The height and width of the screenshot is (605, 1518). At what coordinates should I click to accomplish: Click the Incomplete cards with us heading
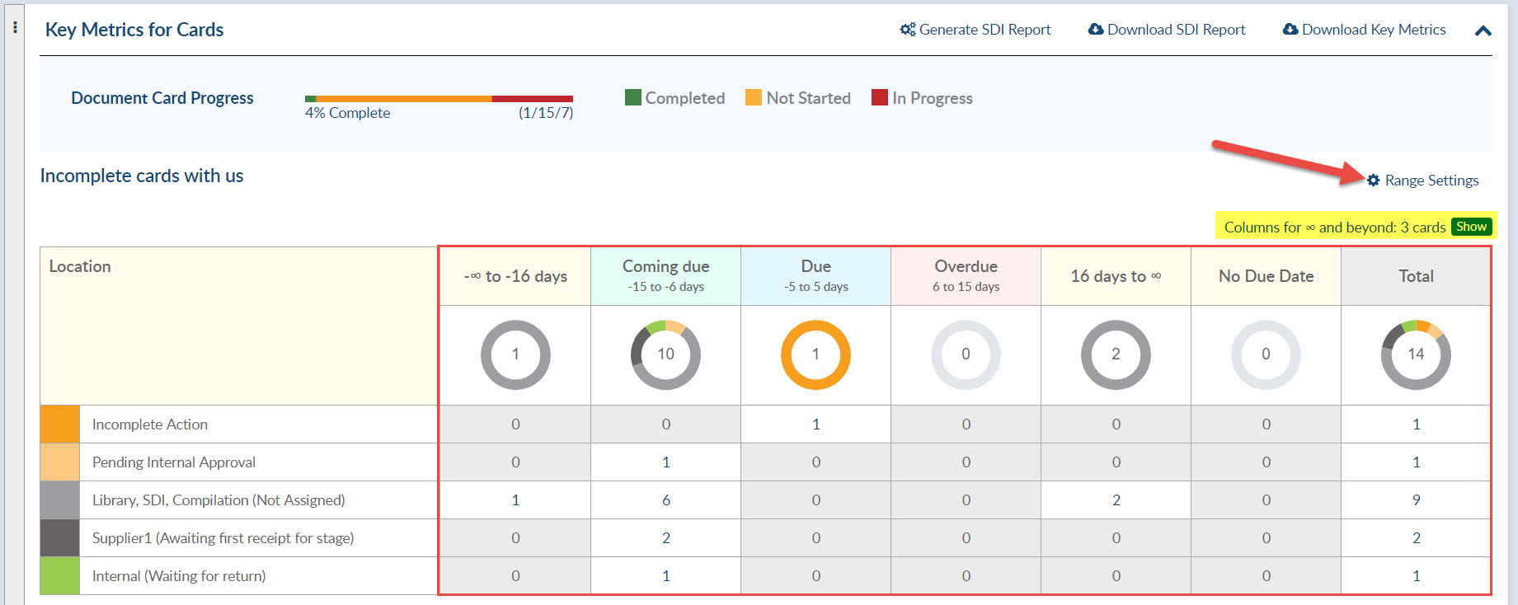point(142,176)
